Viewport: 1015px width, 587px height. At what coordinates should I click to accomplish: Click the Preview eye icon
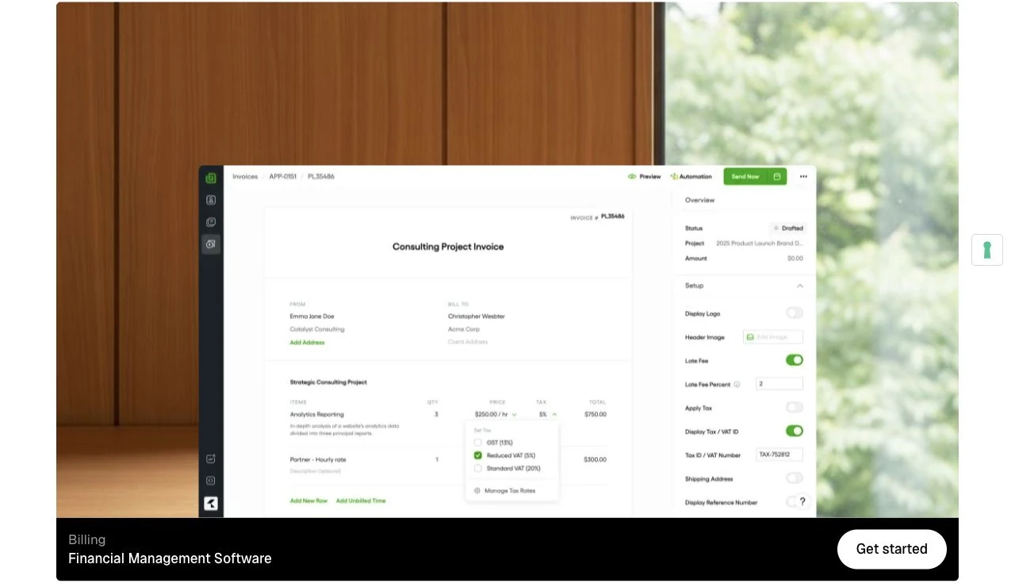[x=632, y=177]
